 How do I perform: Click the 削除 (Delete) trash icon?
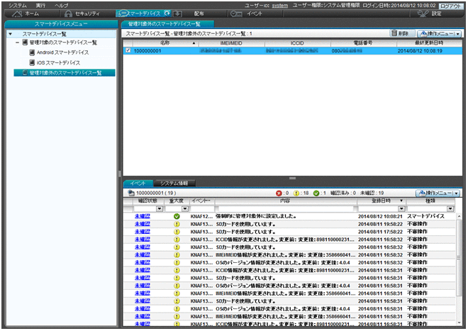tap(400, 33)
